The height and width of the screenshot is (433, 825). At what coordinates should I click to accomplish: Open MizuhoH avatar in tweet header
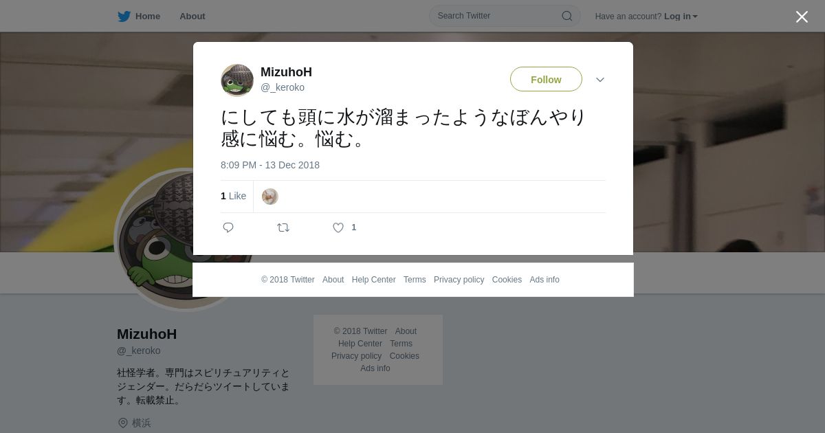coord(237,80)
